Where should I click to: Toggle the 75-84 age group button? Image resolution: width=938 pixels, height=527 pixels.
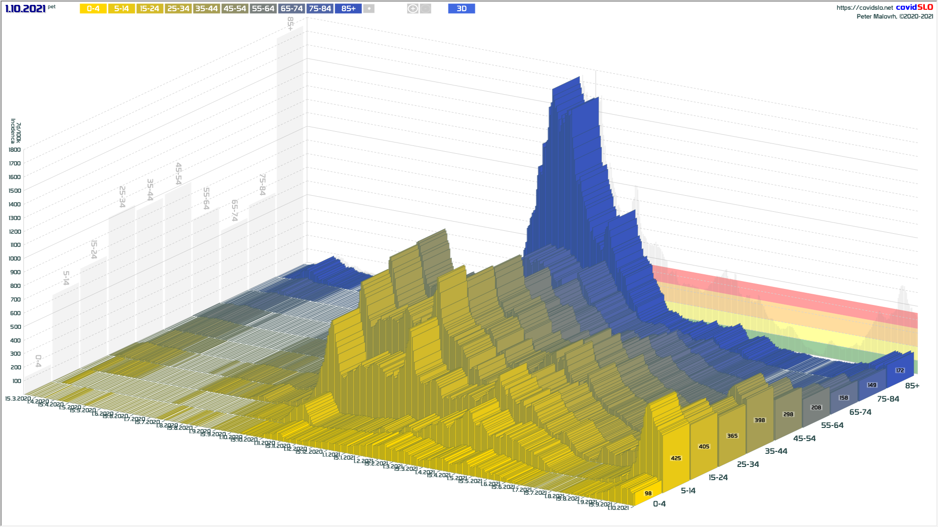pos(320,9)
